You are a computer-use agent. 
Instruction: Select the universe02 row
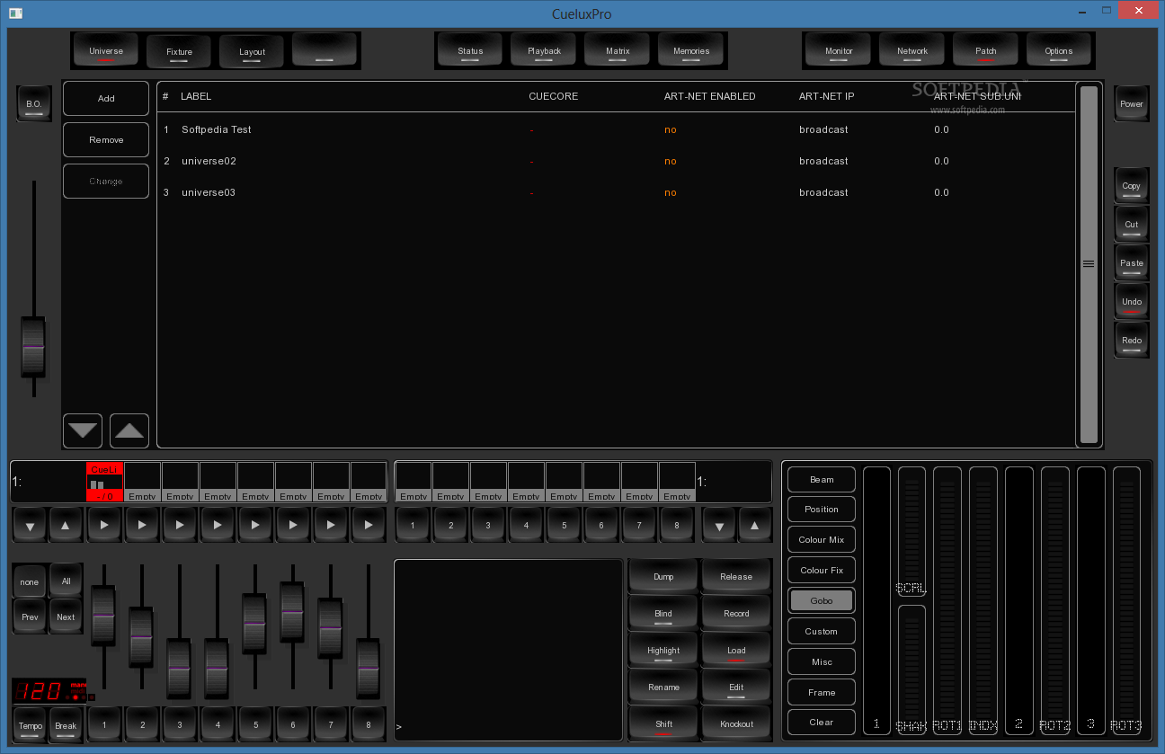[x=616, y=161]
